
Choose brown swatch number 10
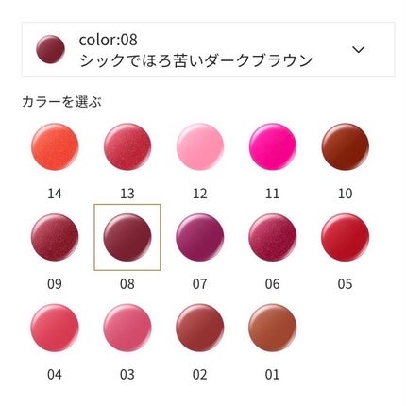click(x=345, y=146)
